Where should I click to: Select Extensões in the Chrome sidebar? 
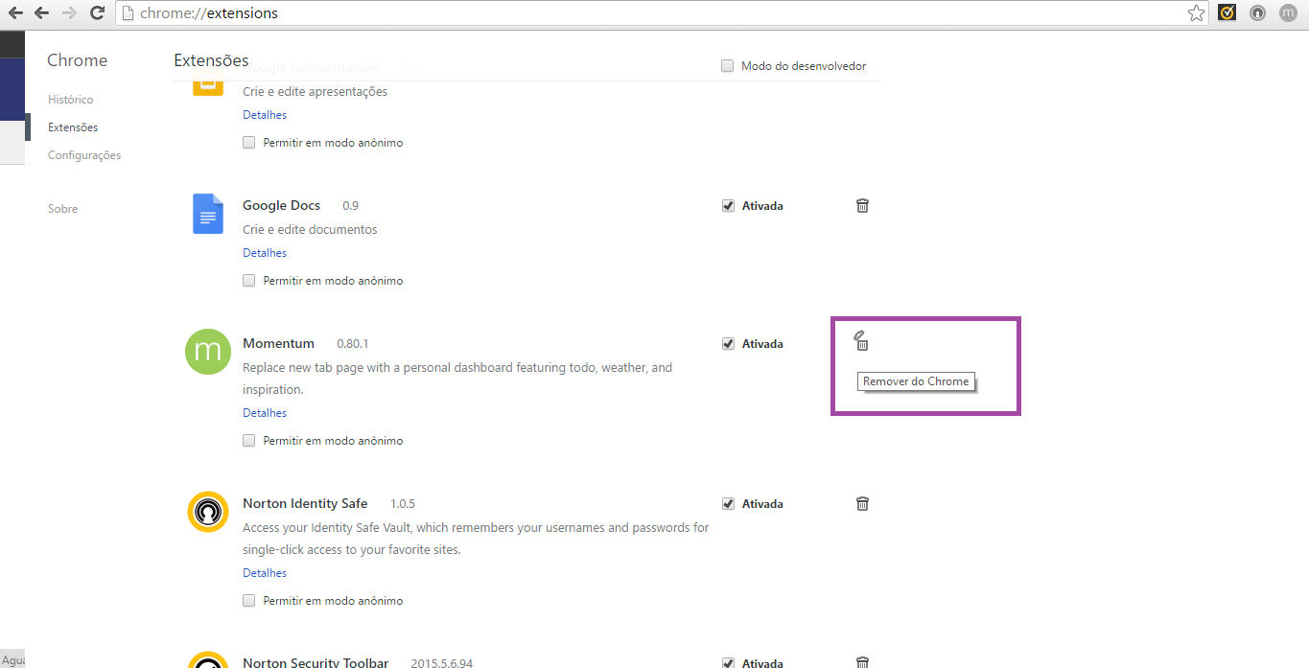73,127
